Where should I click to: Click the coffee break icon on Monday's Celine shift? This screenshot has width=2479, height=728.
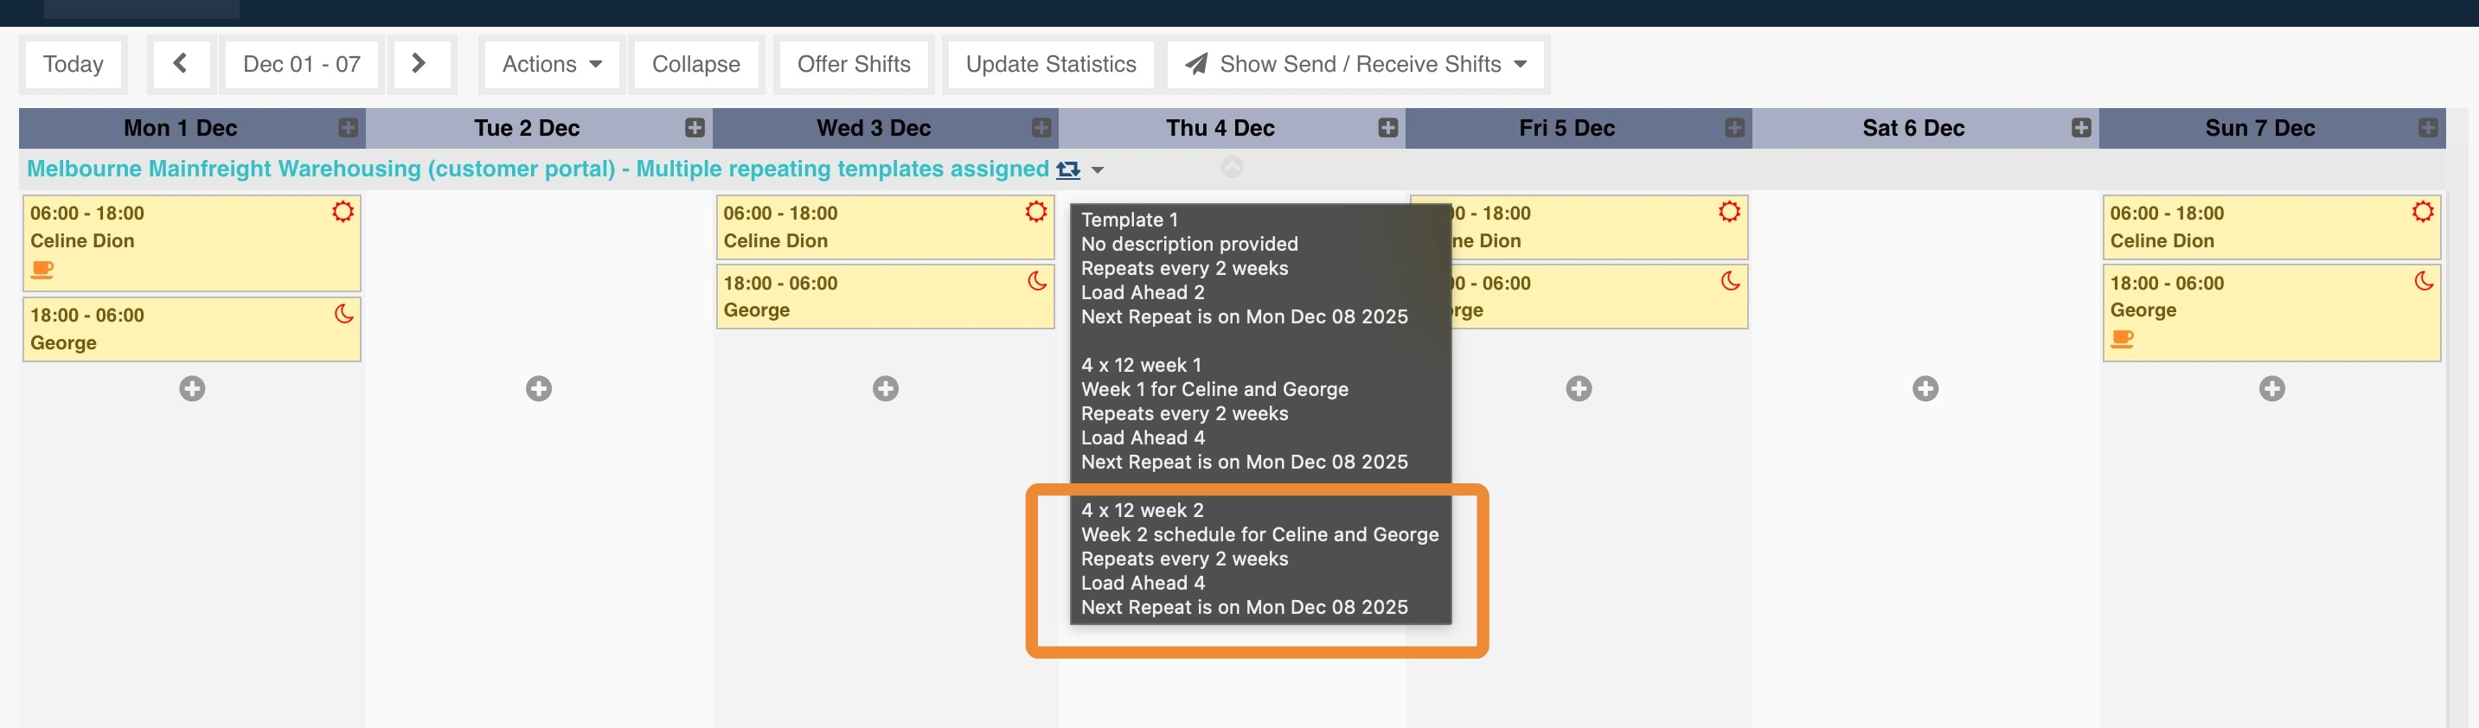tap(42, 271)
